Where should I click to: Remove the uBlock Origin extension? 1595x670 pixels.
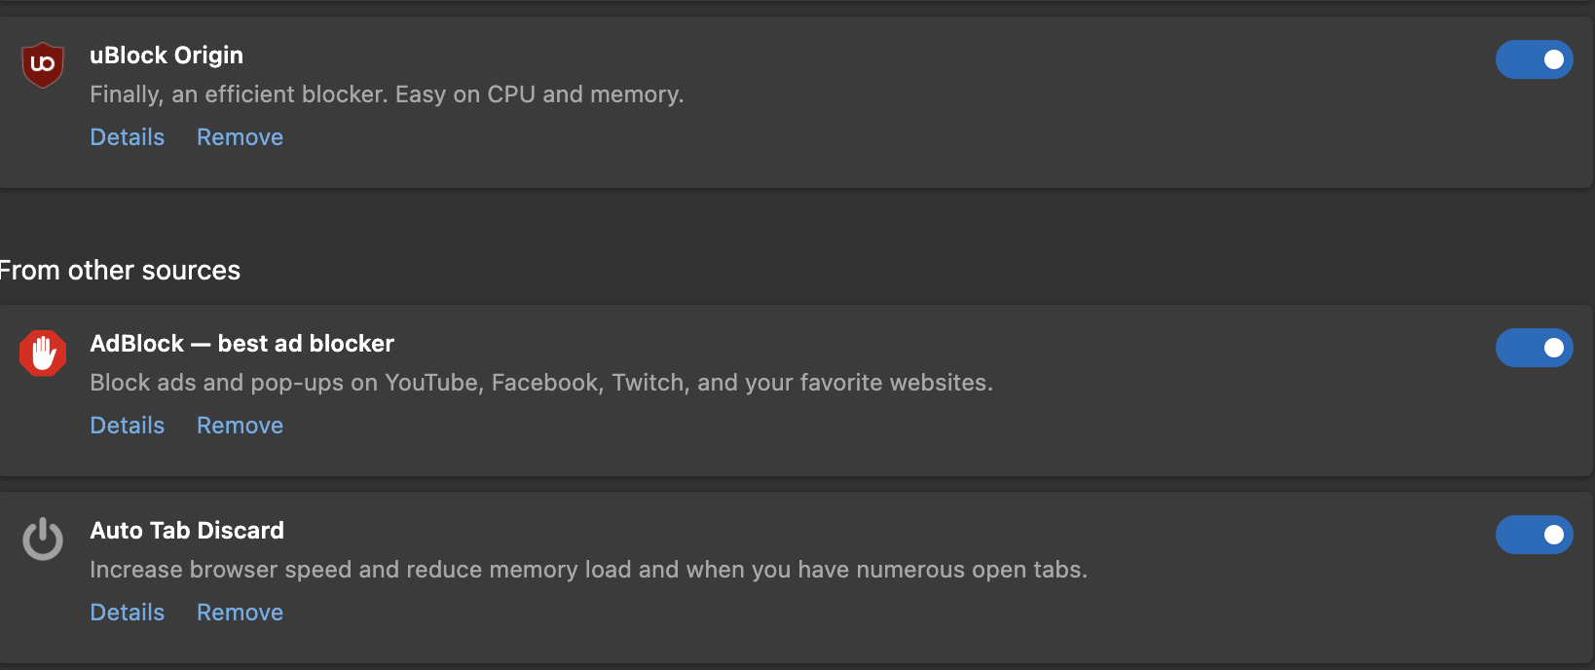[240, 137]
